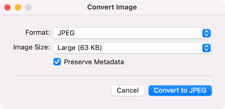Screen dimensions: 225x109
Task: Click the Convert Image title bar text
Action: [112, 7]
